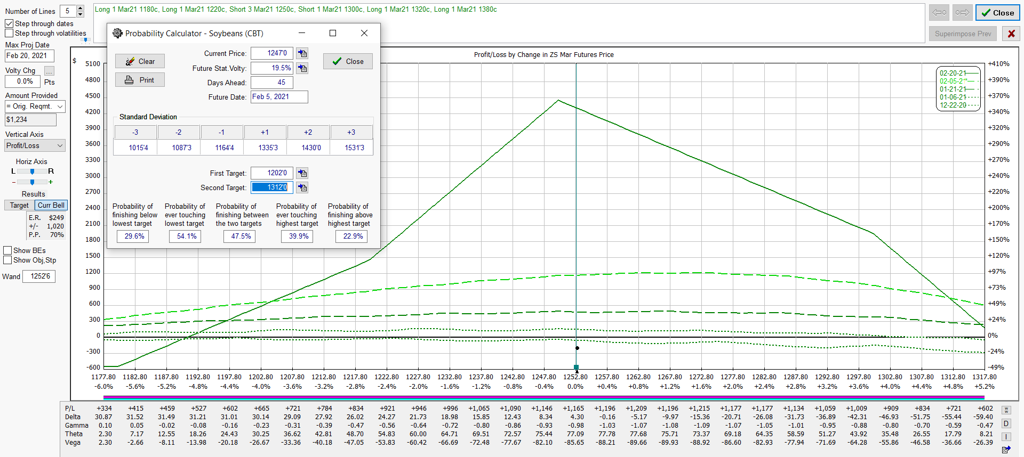Screen dimensions: 1024x457
Task: Click the Max Proj Date field
Action: click(x=29, y=55)
